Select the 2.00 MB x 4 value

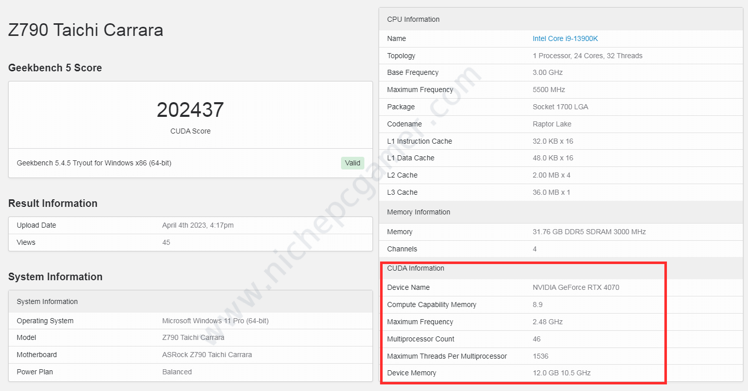pyautogui.click(x=551, y=175)
